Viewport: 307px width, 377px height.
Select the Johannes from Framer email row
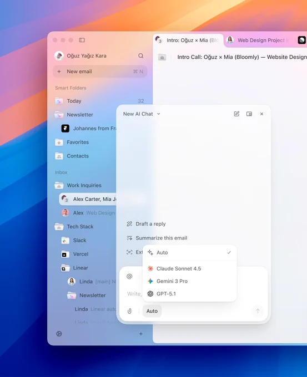[x=88, y=129]
